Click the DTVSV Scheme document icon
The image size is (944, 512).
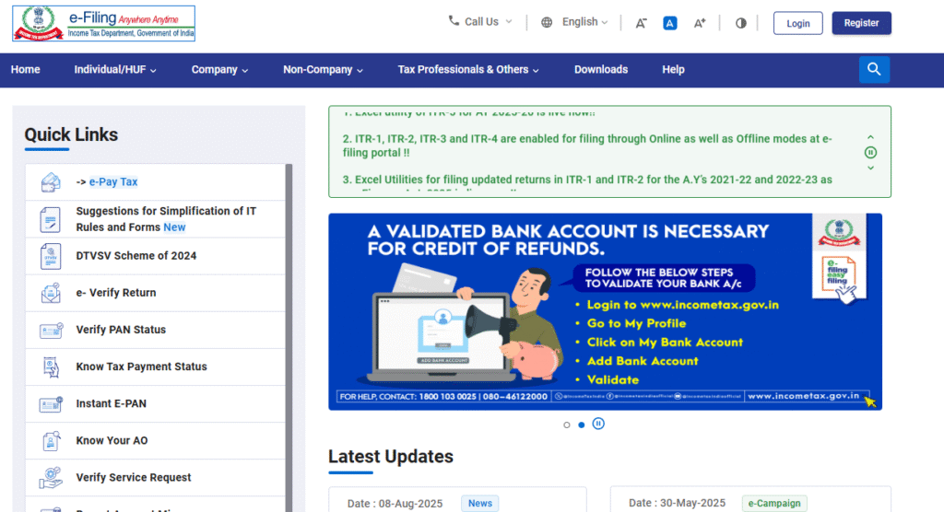point(51,256)
